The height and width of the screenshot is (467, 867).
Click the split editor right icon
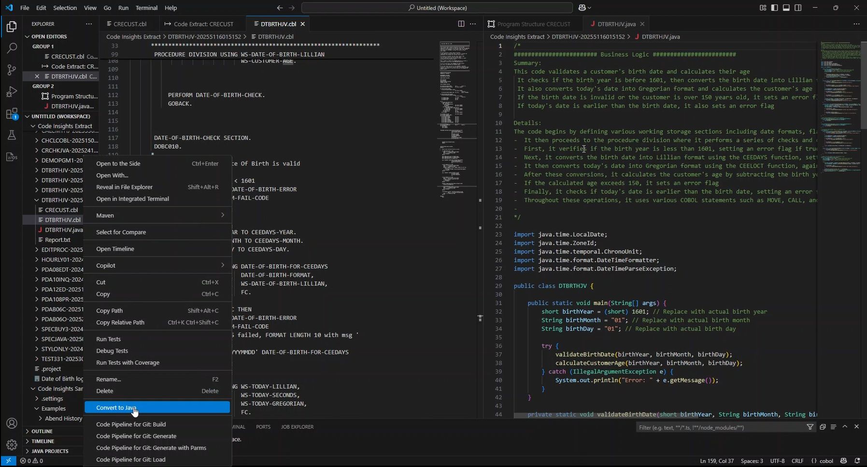coord(461,24)
